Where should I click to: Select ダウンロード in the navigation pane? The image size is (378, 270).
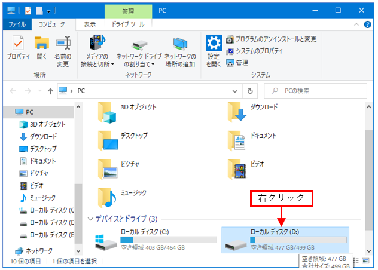pos(38,137)
